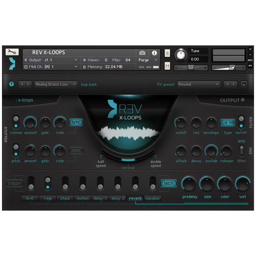
Task: Flip the amp/filter envelope switch
Action: coord(242,151)
